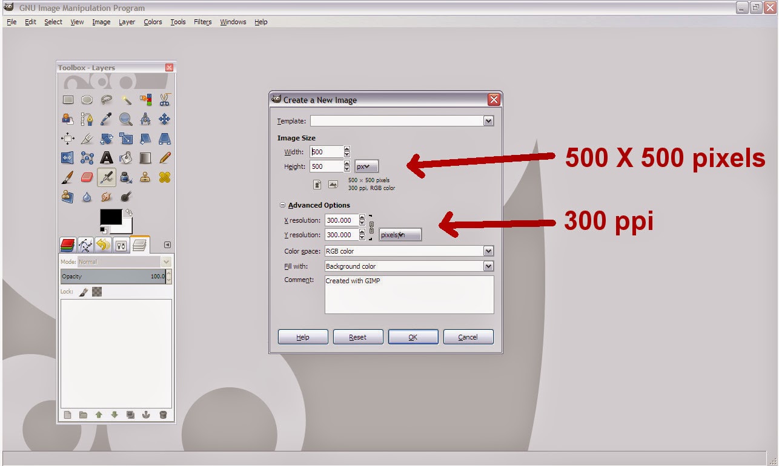Open the Filters menu
This screenshot has width=779, height=466.
click(x=203, y=22)
